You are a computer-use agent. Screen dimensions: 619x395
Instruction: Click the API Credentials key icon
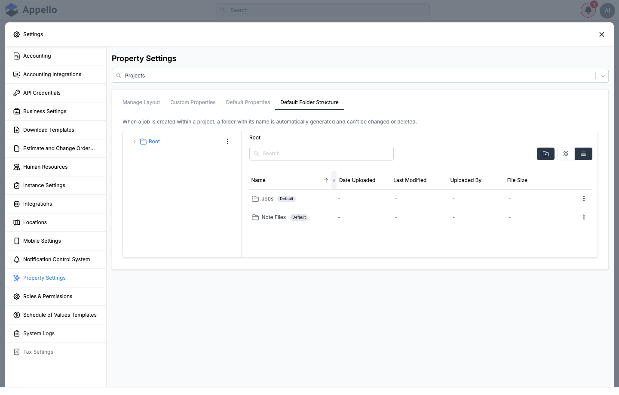point(17,93)
